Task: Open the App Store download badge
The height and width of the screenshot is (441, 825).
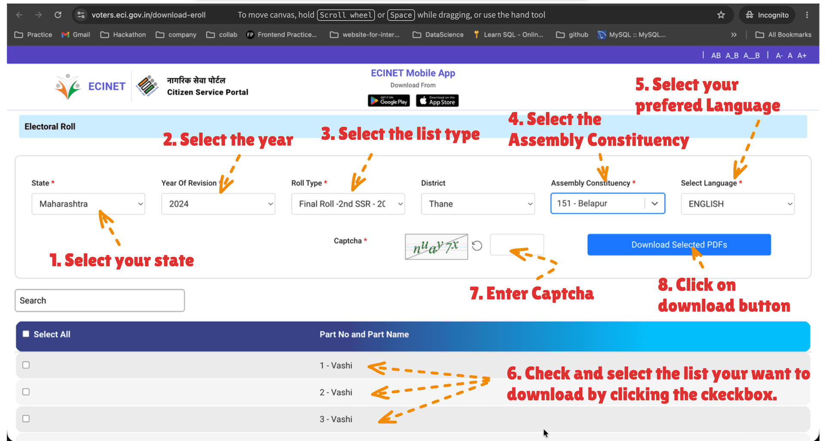Action: (x=437, y=100)
